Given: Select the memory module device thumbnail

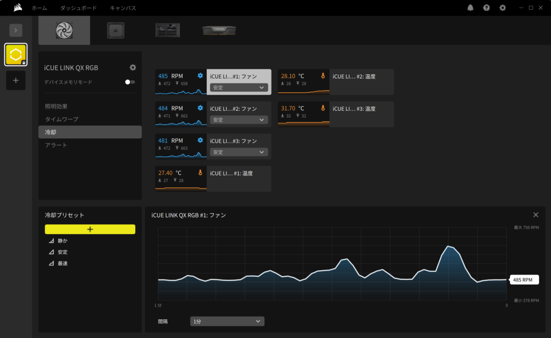Looking at the screenshot, I should (219, 30).
